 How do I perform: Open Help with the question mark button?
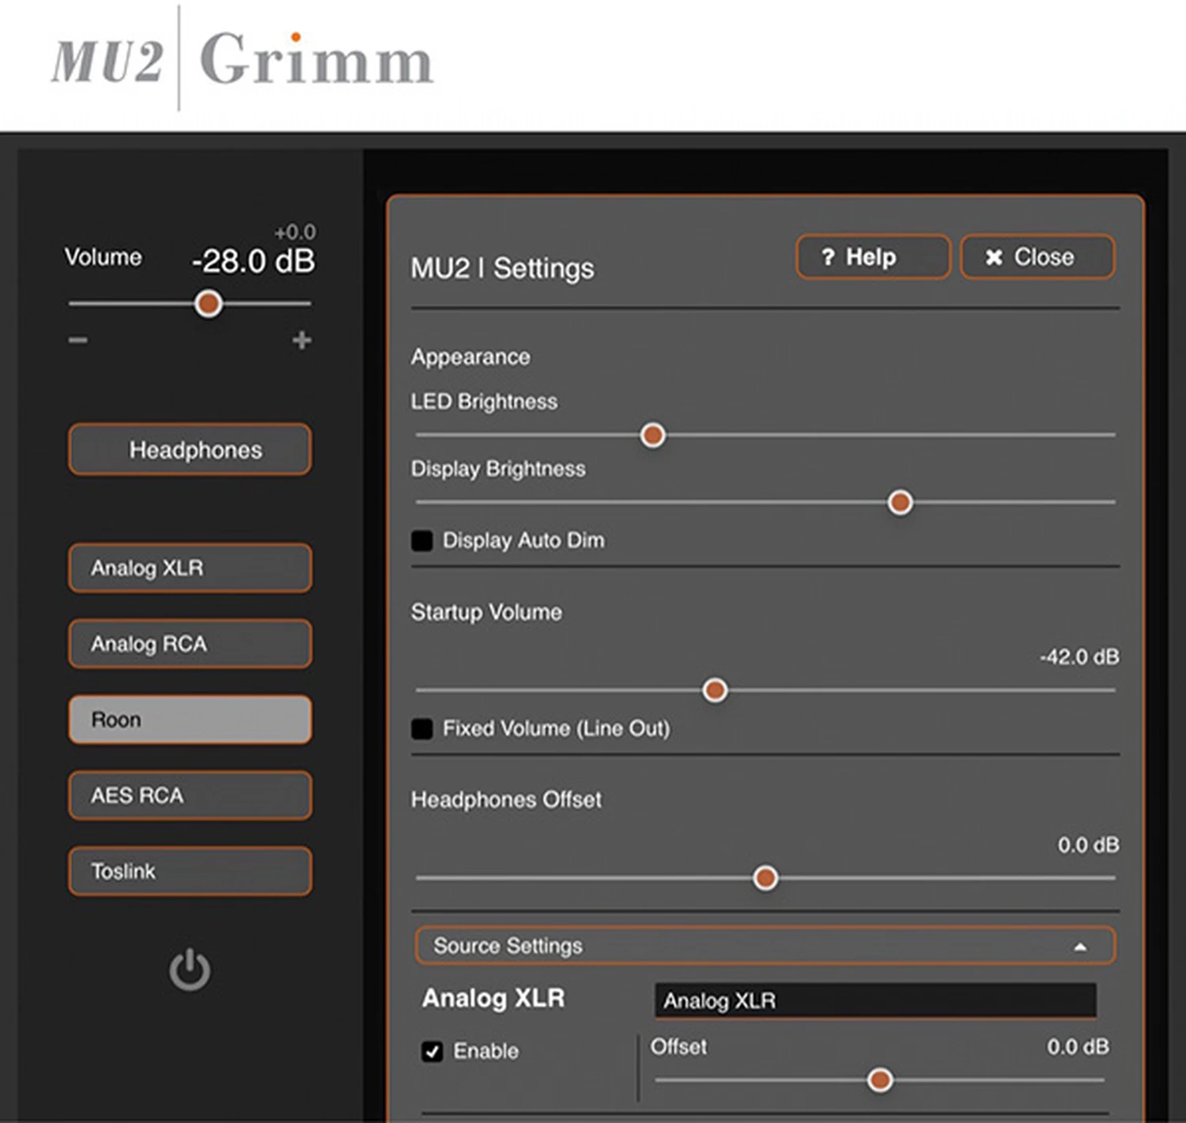[872, 257]
